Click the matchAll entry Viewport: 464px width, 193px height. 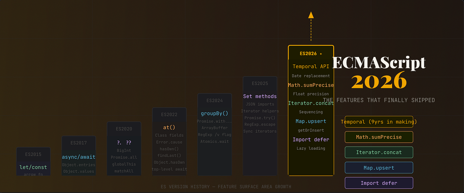[x=124, y=171]
